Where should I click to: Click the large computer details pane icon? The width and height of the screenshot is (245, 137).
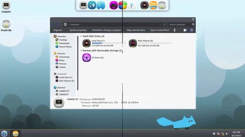[x=59, y=103]
